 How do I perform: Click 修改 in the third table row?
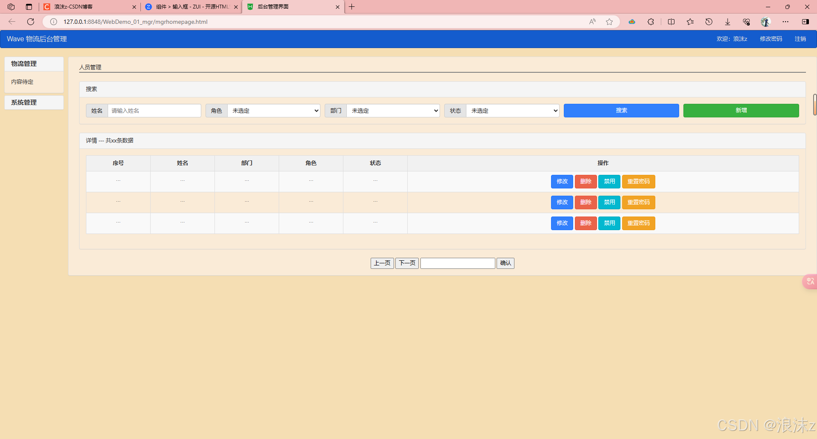[x=562, y=223]
